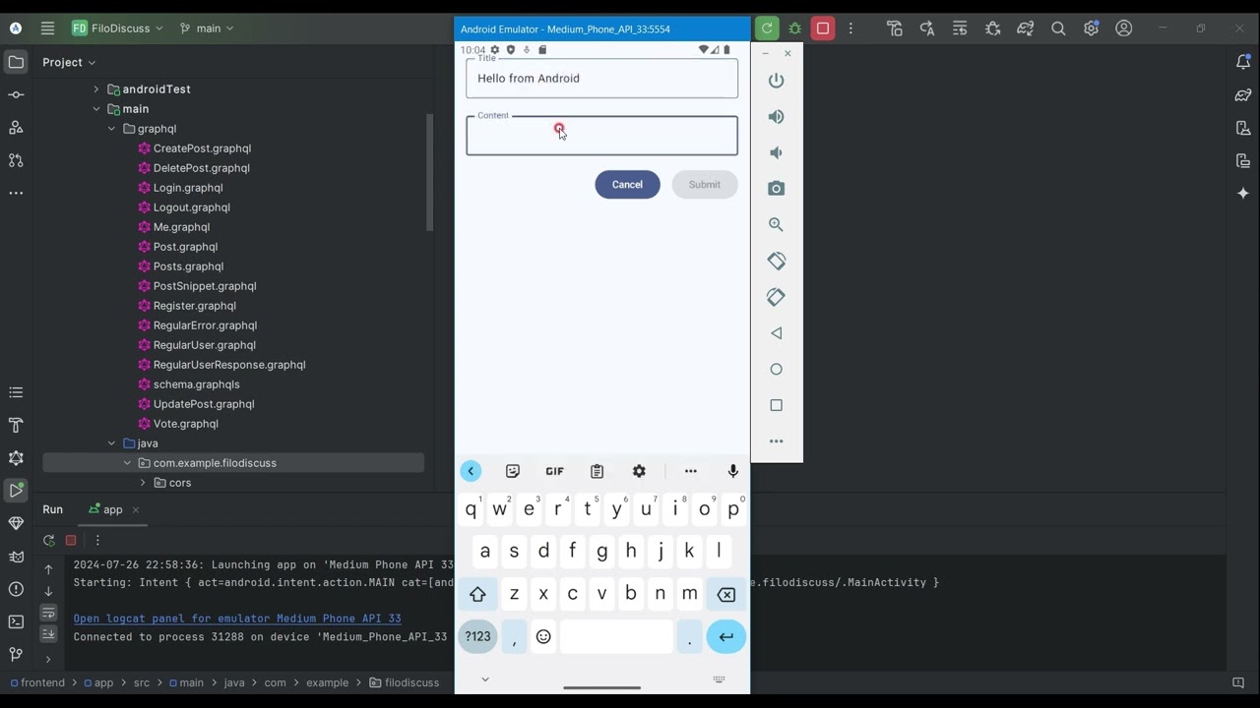Image resolution: width=1260 pixels, height=708 pixels.
Task: Click emulator Overview square button
Action: (x=777, y=405)
